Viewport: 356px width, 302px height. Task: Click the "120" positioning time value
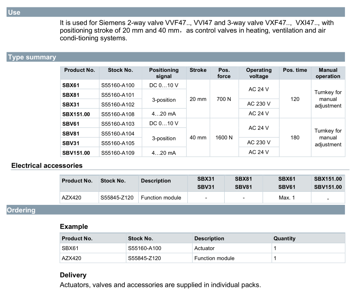pos(295,99)
